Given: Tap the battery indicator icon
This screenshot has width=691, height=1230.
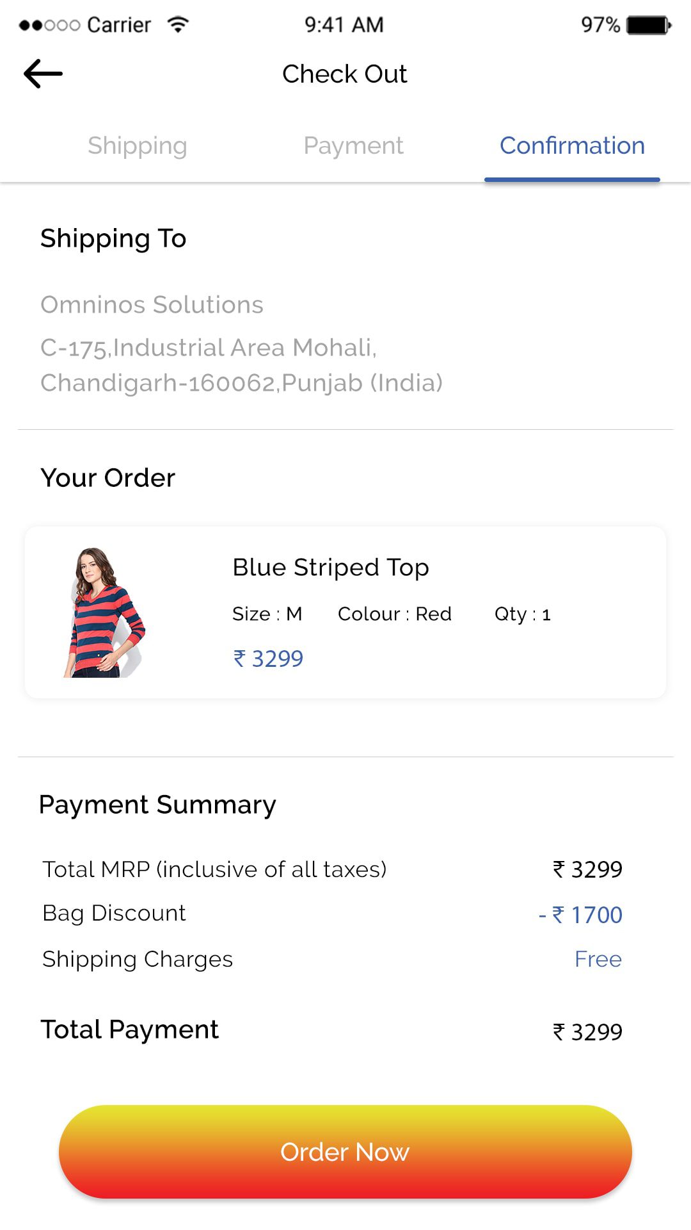Looking at the screenshot, I should pos(649,25).
